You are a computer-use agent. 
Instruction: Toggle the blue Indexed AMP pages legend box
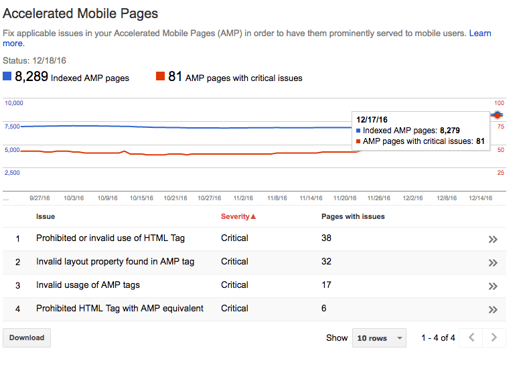7,76
